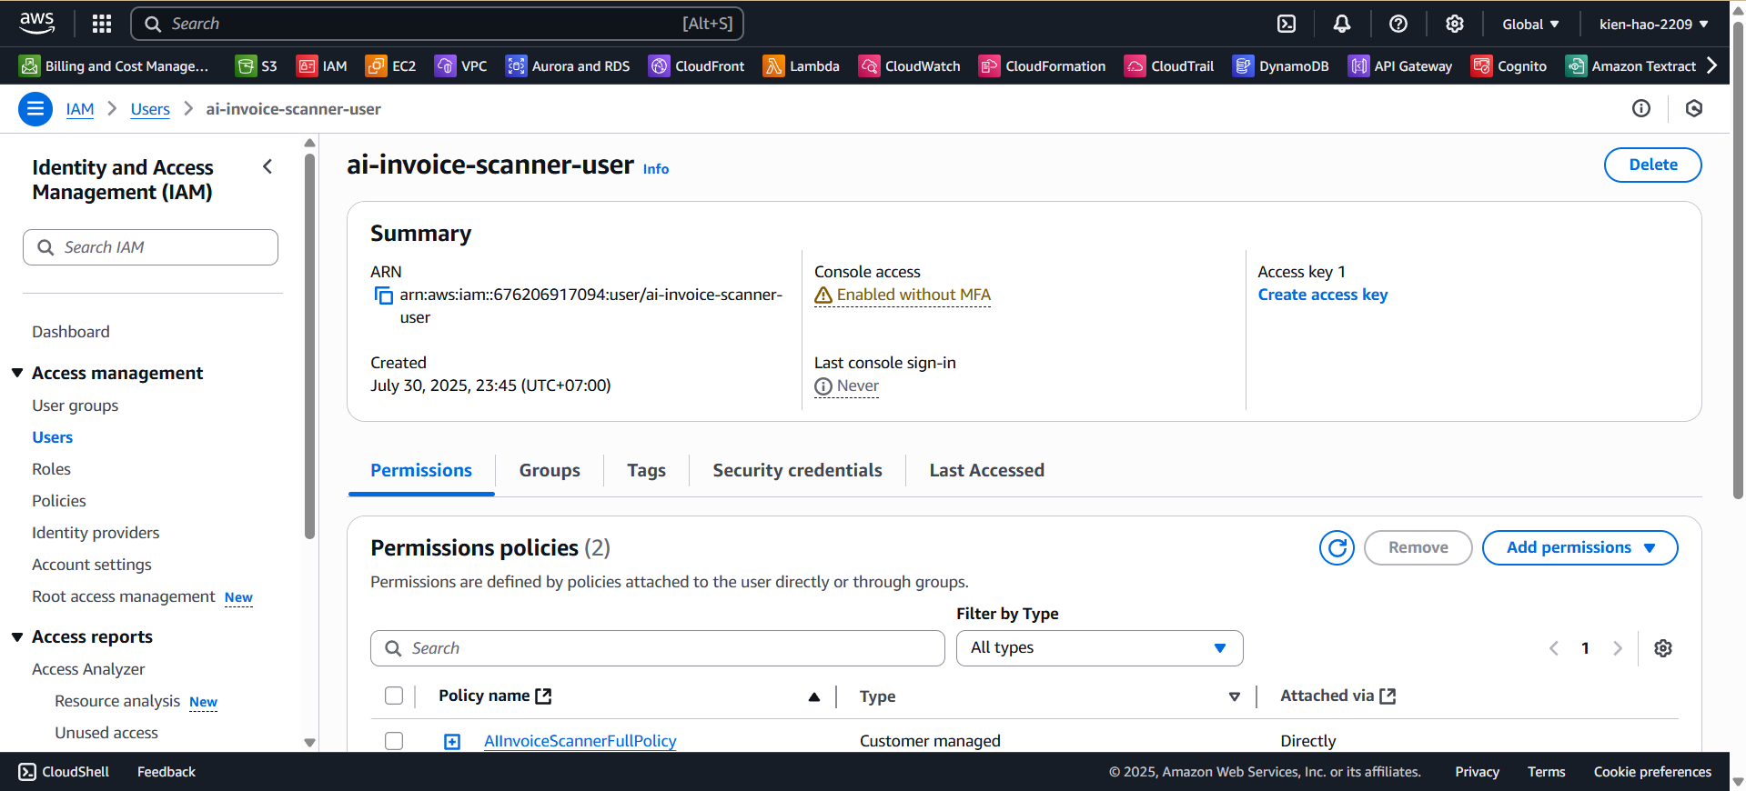Click Create access key link
The width and height of the screenshot is (1746, 791).
click(1323, 295)
